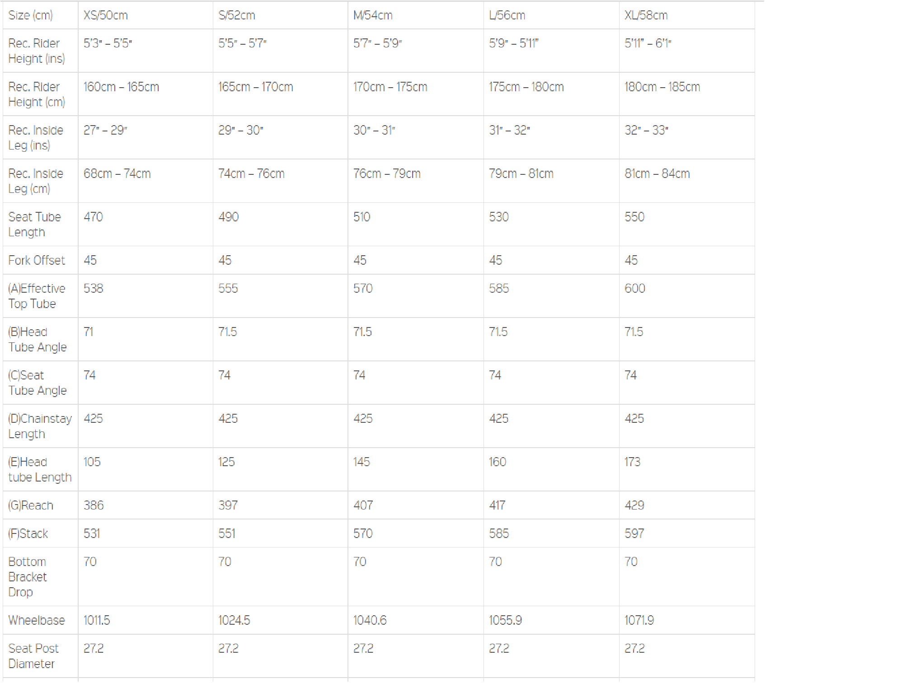Select the (G)Reach row label
The height and width of the screenshot is (683, 911).
(x=31, y=505)
